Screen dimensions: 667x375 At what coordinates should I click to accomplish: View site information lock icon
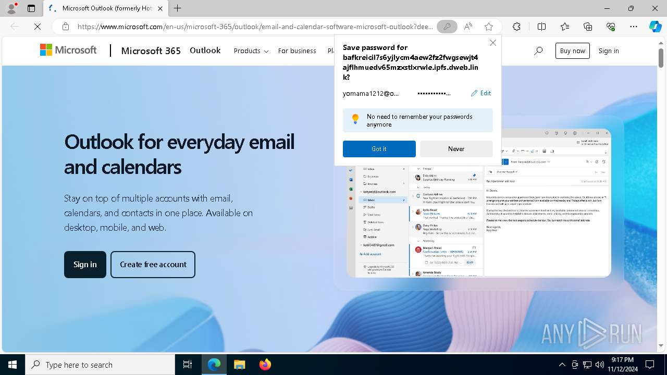pos(66,27)
